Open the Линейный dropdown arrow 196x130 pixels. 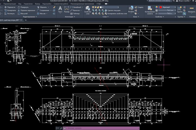click(x=82, y=7)
